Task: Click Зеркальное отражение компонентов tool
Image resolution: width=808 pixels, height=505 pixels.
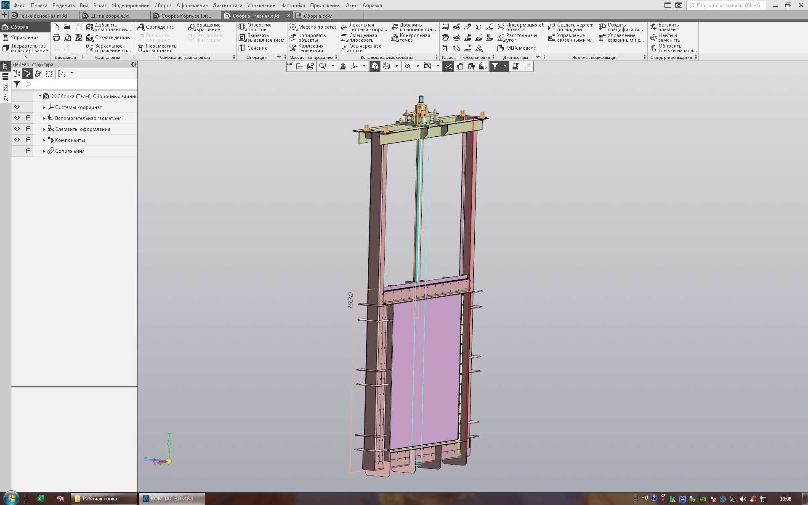Action: (109, 48)
